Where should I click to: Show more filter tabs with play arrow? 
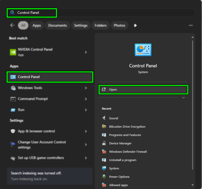[x=135, y=25]
